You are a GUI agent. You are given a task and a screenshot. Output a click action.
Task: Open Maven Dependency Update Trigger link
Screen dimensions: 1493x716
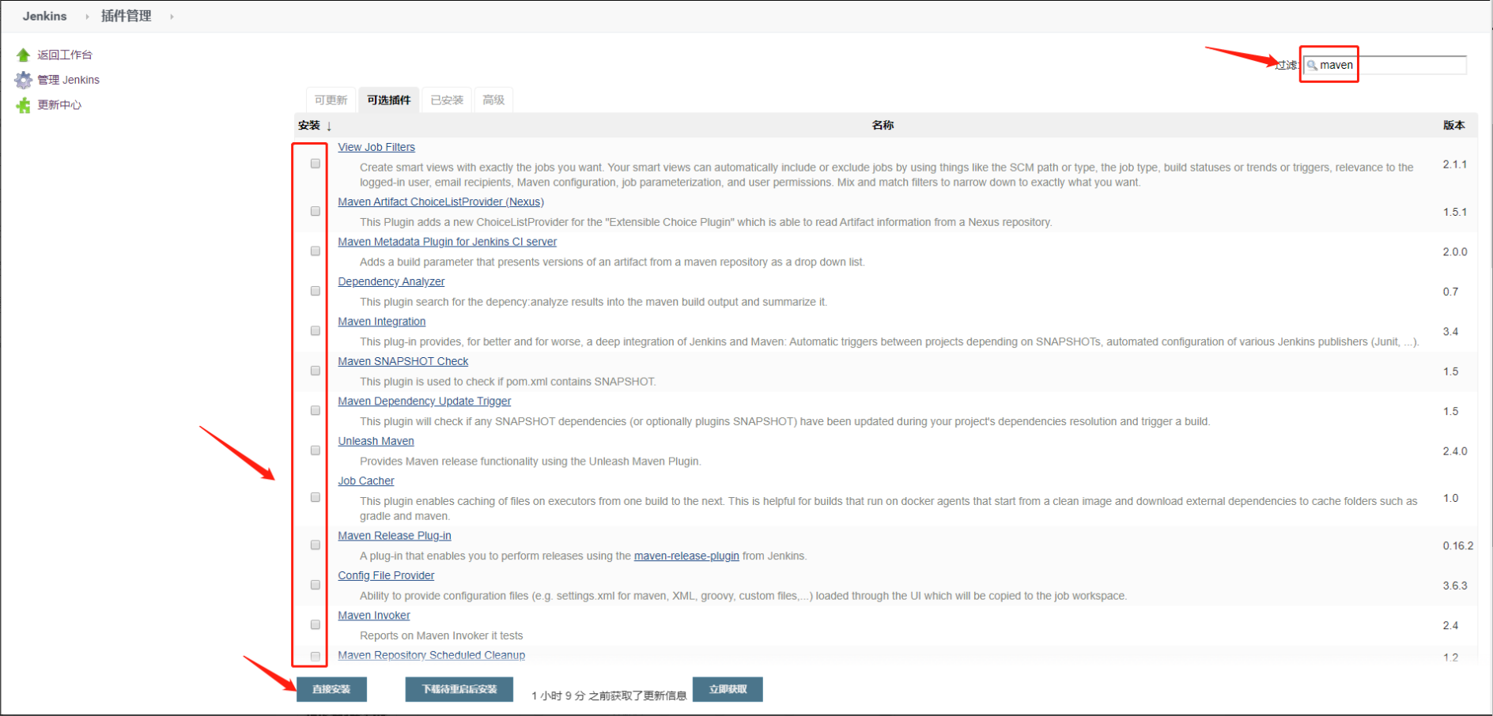pyautogui.click(x=424, y=401)
